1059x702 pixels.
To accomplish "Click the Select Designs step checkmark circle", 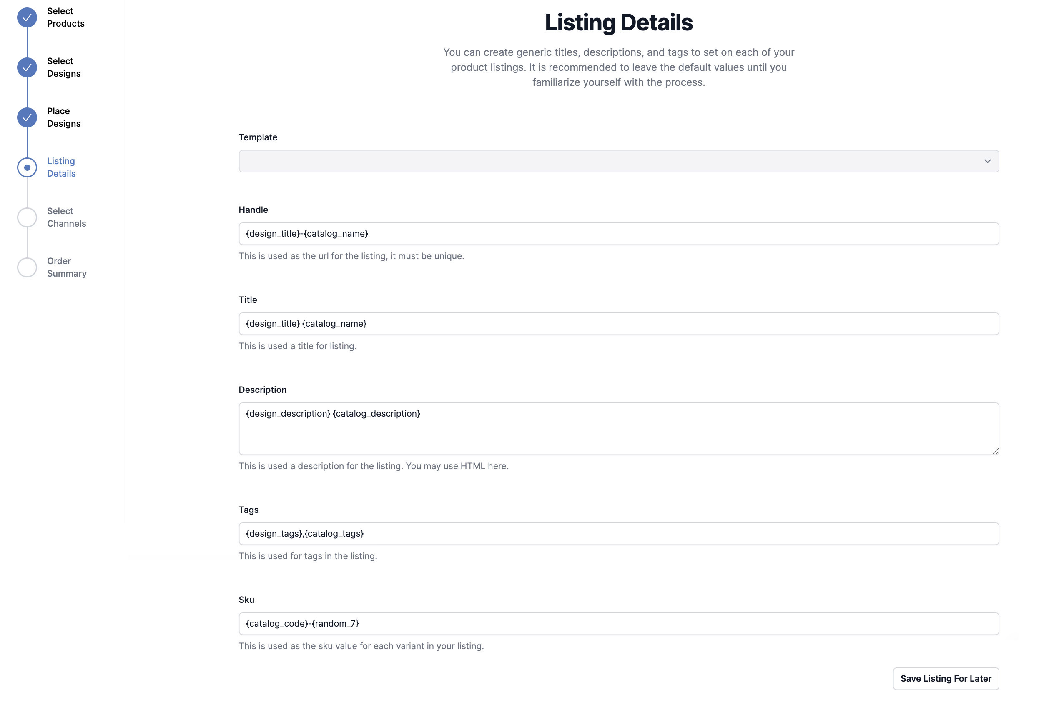I will tap(27, 67).
